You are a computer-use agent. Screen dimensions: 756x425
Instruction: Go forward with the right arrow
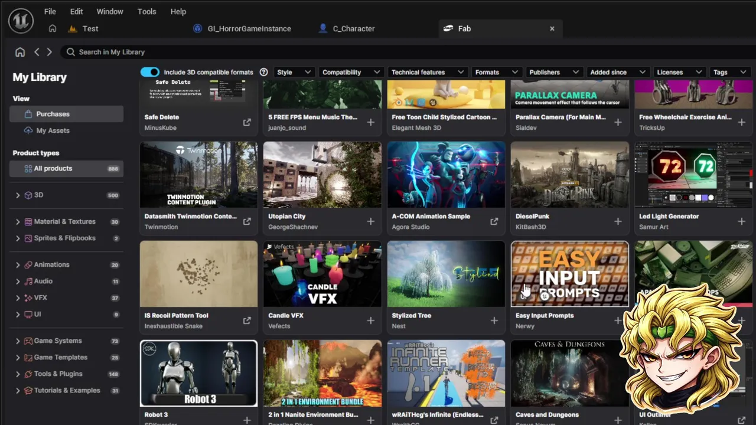(49, 52)
